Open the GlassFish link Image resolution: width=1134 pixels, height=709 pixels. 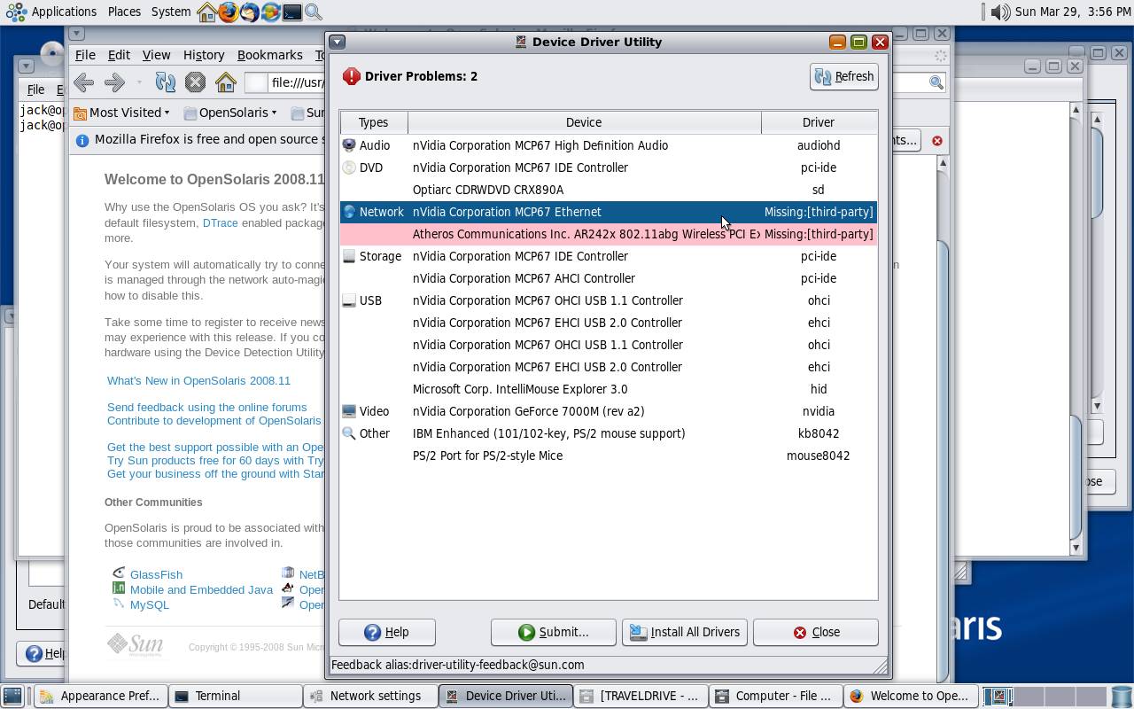[x=156, y=574]
